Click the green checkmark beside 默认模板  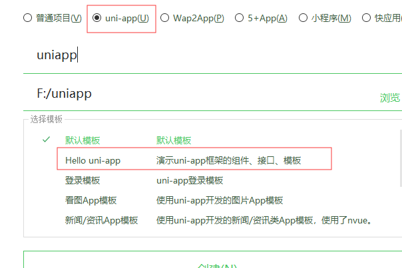click(x=46, y=140)
